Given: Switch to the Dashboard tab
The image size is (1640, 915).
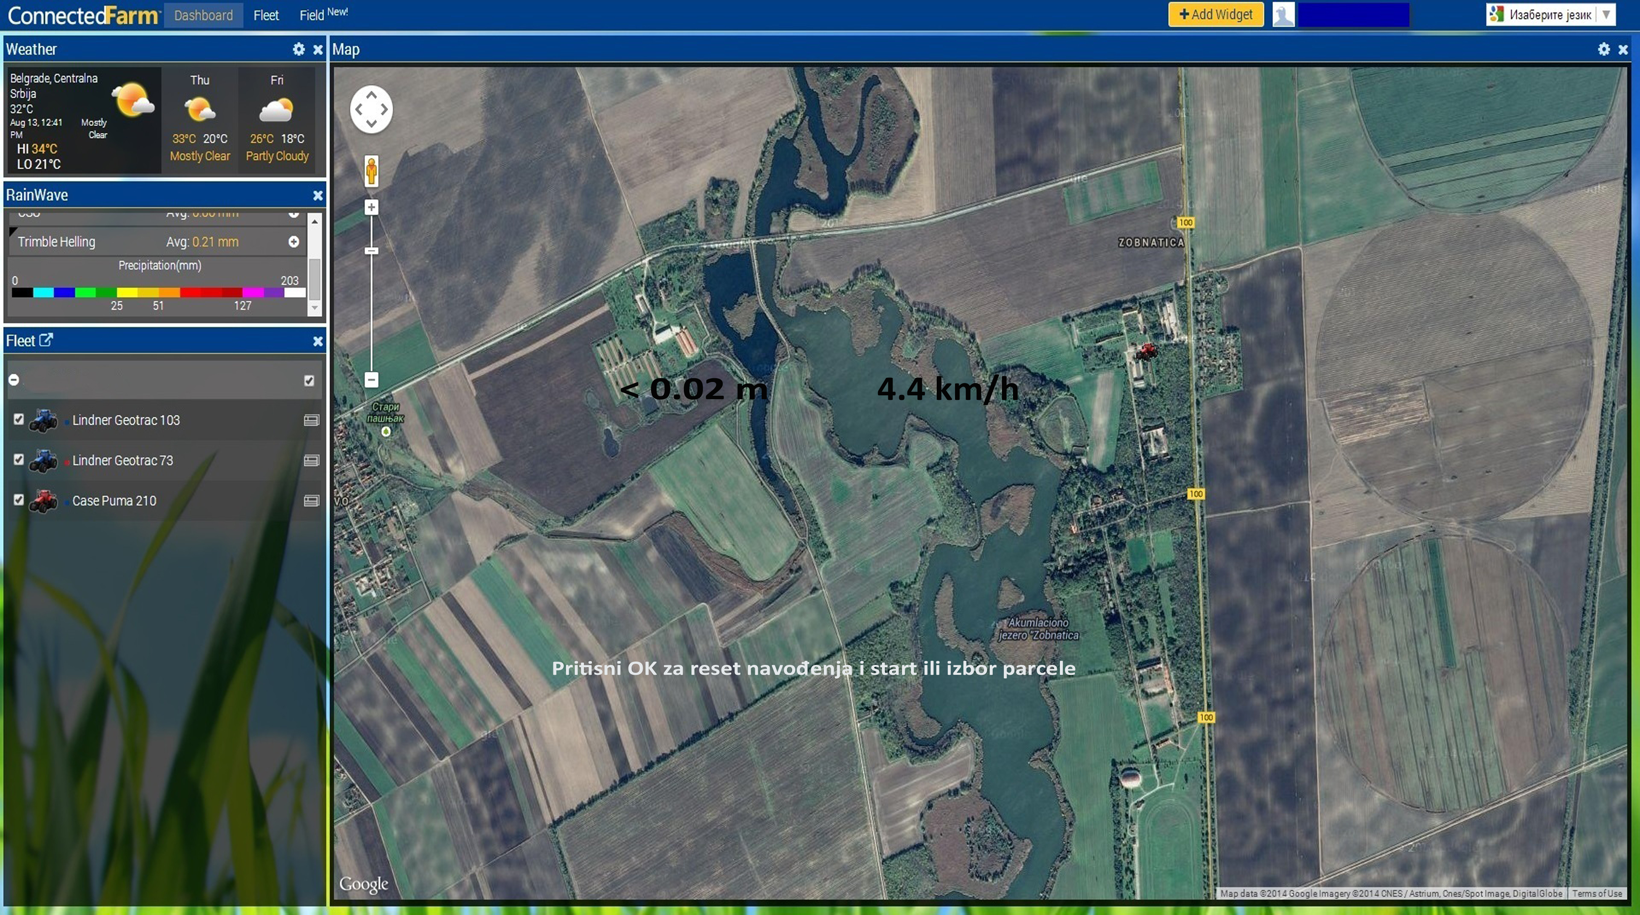Looking at the screenshot, I should (x=203, y=15).
